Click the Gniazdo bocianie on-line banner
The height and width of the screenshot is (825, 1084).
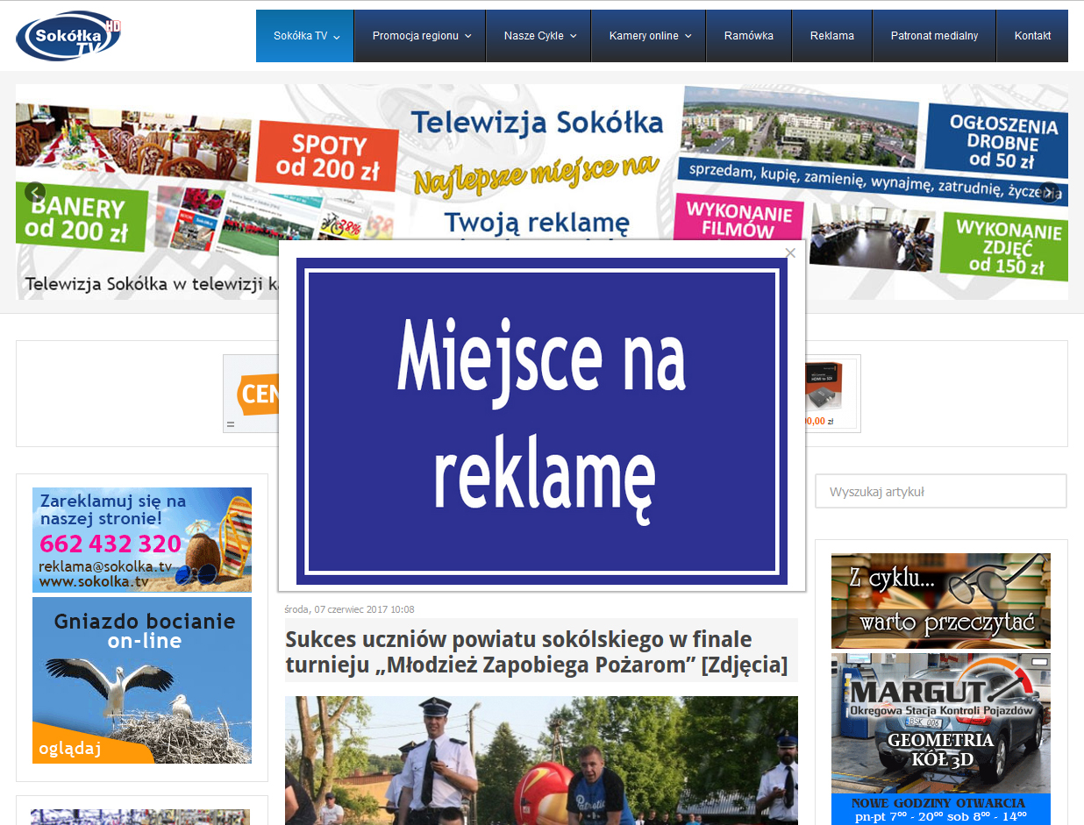[142, 680]
